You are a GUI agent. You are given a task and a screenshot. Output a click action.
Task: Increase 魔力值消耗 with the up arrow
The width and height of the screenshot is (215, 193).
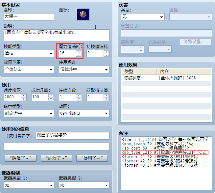[x=79, y=52]
